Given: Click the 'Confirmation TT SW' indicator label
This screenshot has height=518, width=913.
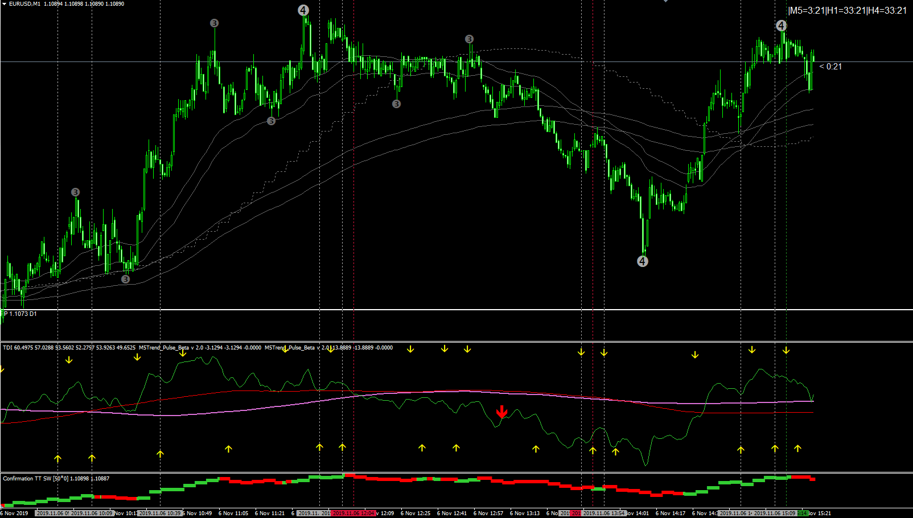Looking at the screenshot, I should (x=56, y=478).
